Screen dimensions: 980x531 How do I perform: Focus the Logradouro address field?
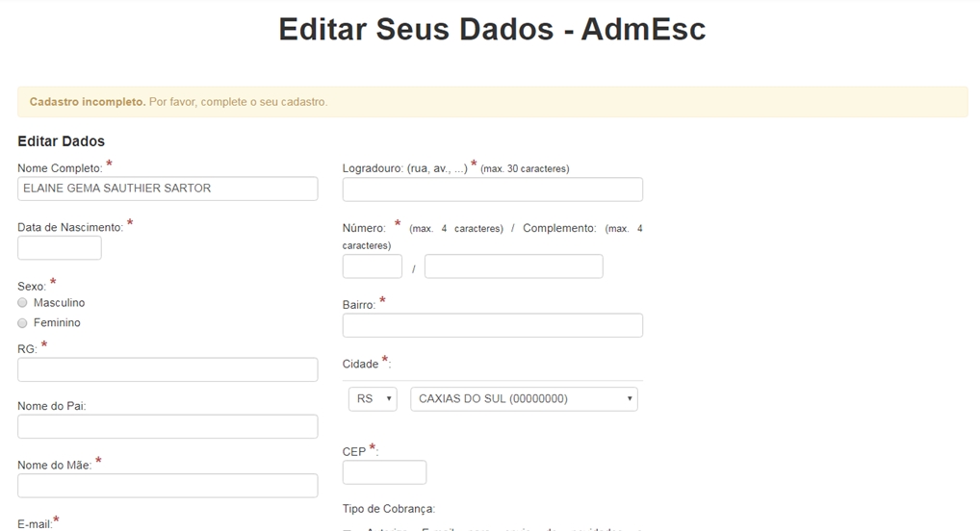[x=492, y=190]
